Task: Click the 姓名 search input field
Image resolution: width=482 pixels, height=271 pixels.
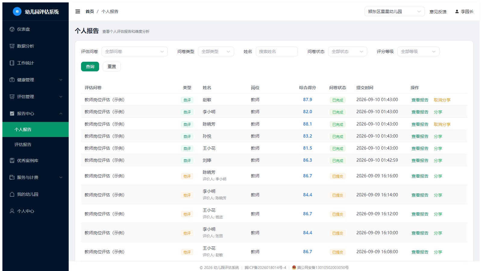Action: coord(277,51)
